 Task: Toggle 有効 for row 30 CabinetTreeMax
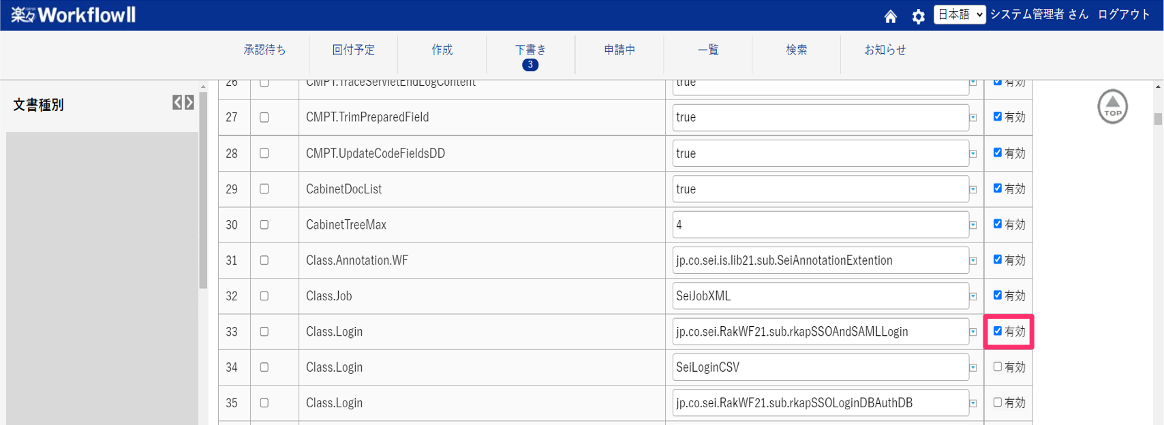coord(998,223)
